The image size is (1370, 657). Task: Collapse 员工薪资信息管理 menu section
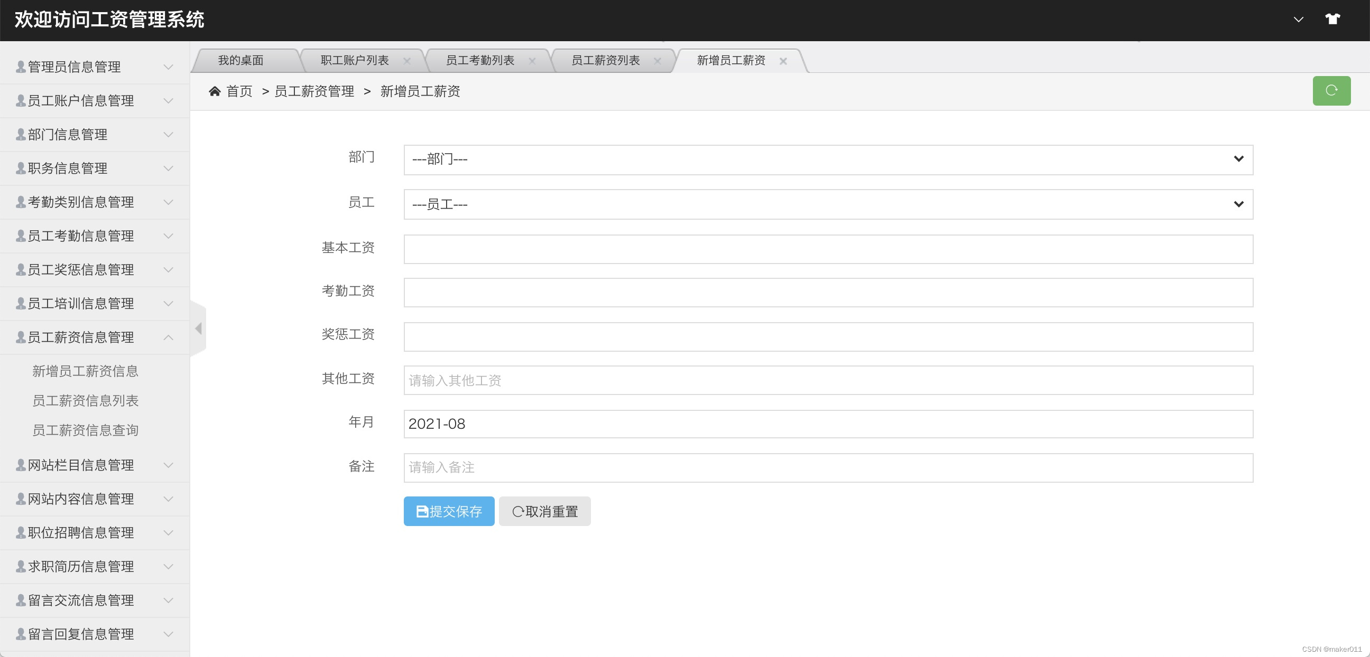coord(95,337)
